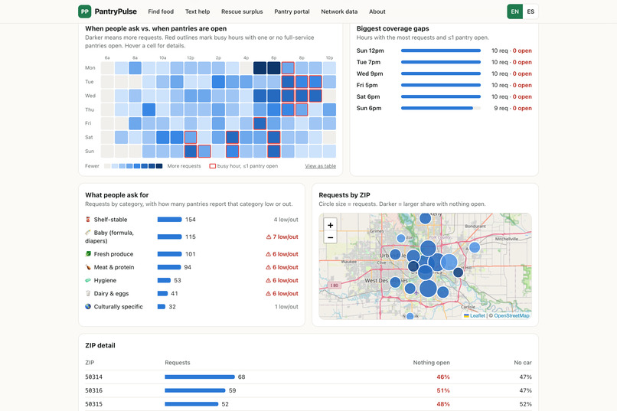Open the Text help page
The height and width of the screenshot is (411, 617).
point(198,11)
